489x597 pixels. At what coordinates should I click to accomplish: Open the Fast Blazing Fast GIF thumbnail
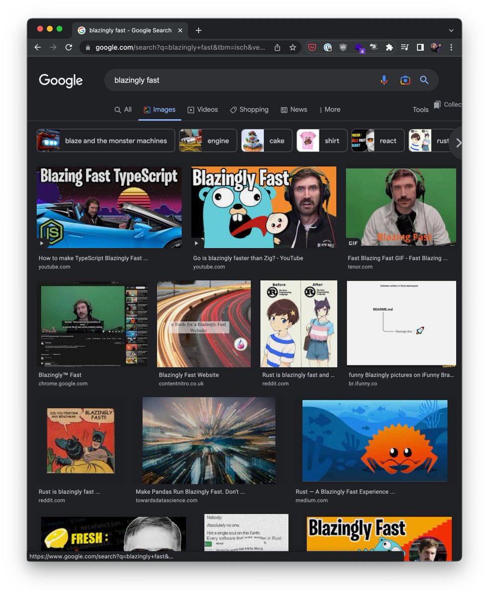pos(401,207)
